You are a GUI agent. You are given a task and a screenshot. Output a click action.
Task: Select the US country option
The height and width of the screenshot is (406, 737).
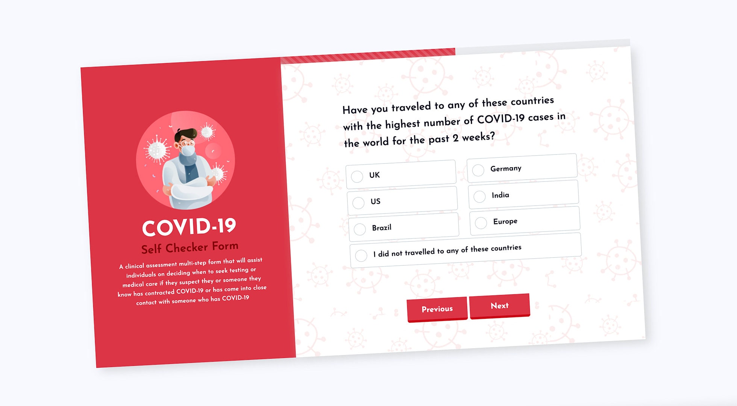[358, 201]
